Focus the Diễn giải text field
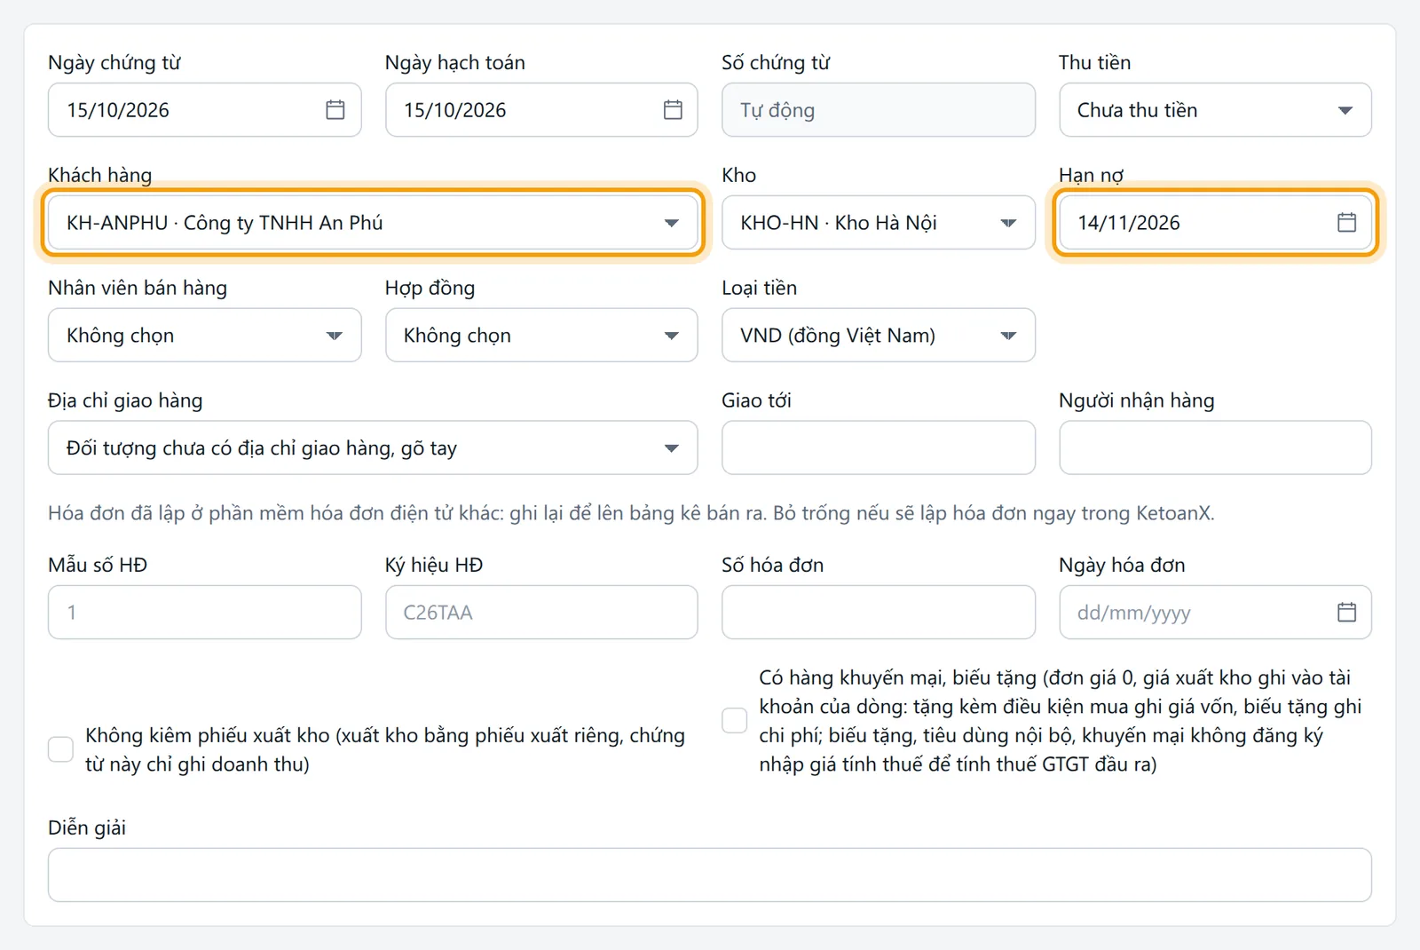The height and width of the screenshot is (950, 1420). coord(710,875)
